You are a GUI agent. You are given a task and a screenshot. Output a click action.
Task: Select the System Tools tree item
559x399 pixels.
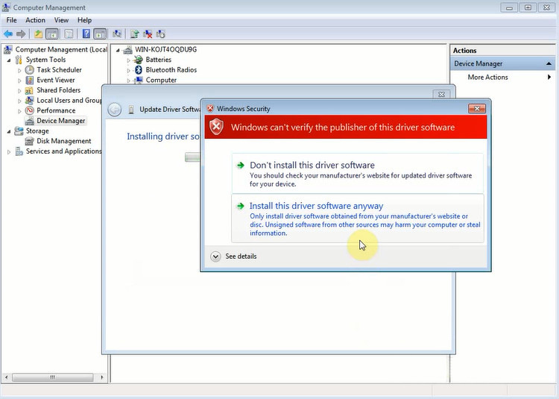click(45, 60)
